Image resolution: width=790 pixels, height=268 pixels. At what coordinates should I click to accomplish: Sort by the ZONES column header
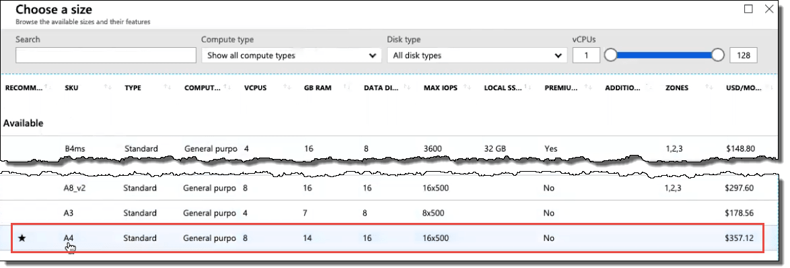[x=677, y=88]
